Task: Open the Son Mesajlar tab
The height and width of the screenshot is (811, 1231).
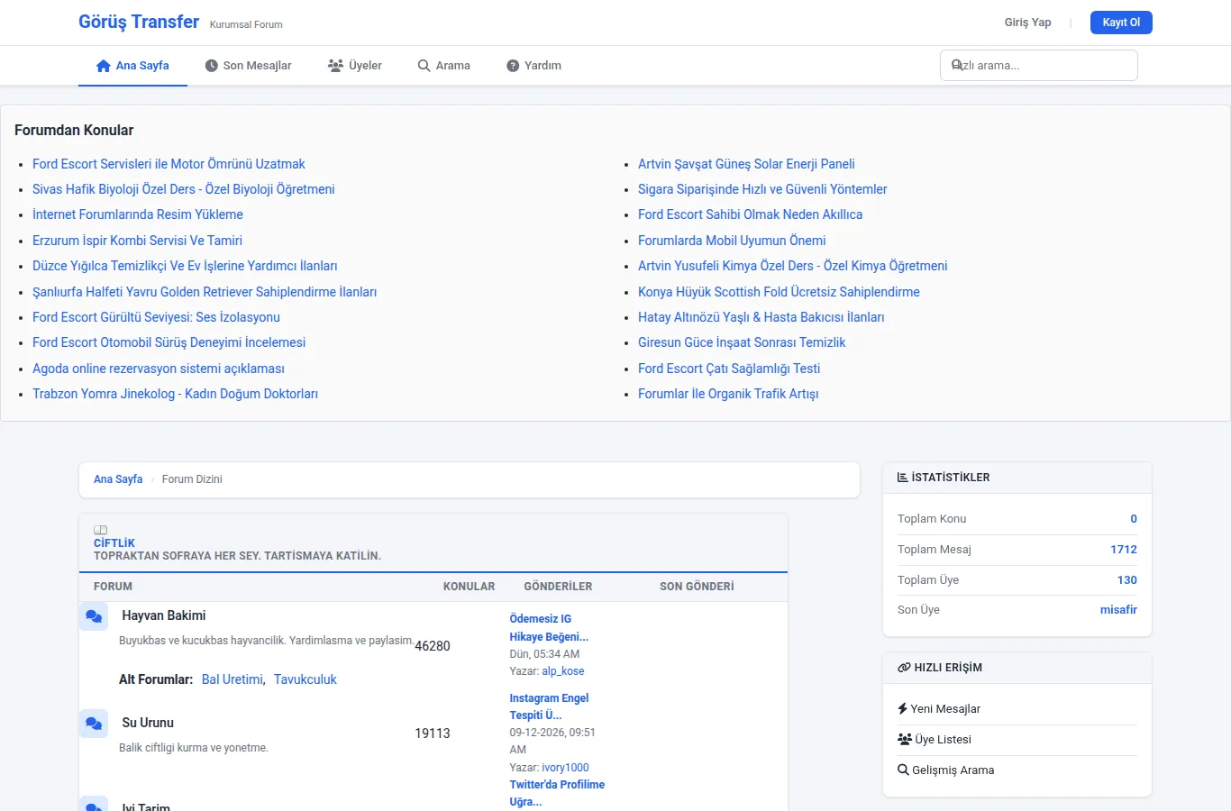Action: click(x=249, y=66)
